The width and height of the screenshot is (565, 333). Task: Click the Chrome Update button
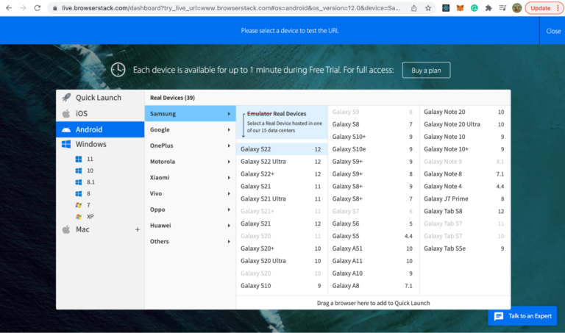tap(544, 8)
